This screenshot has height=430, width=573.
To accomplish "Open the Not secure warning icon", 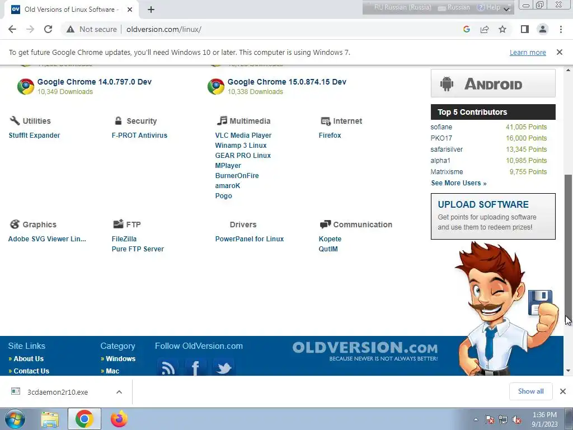I will coord(70,29).
